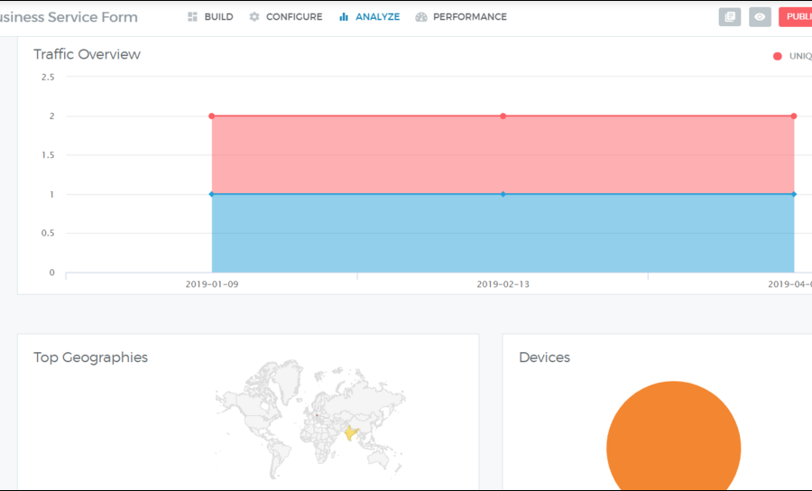Click the Analyze bar chart icon

click(344, 17)
